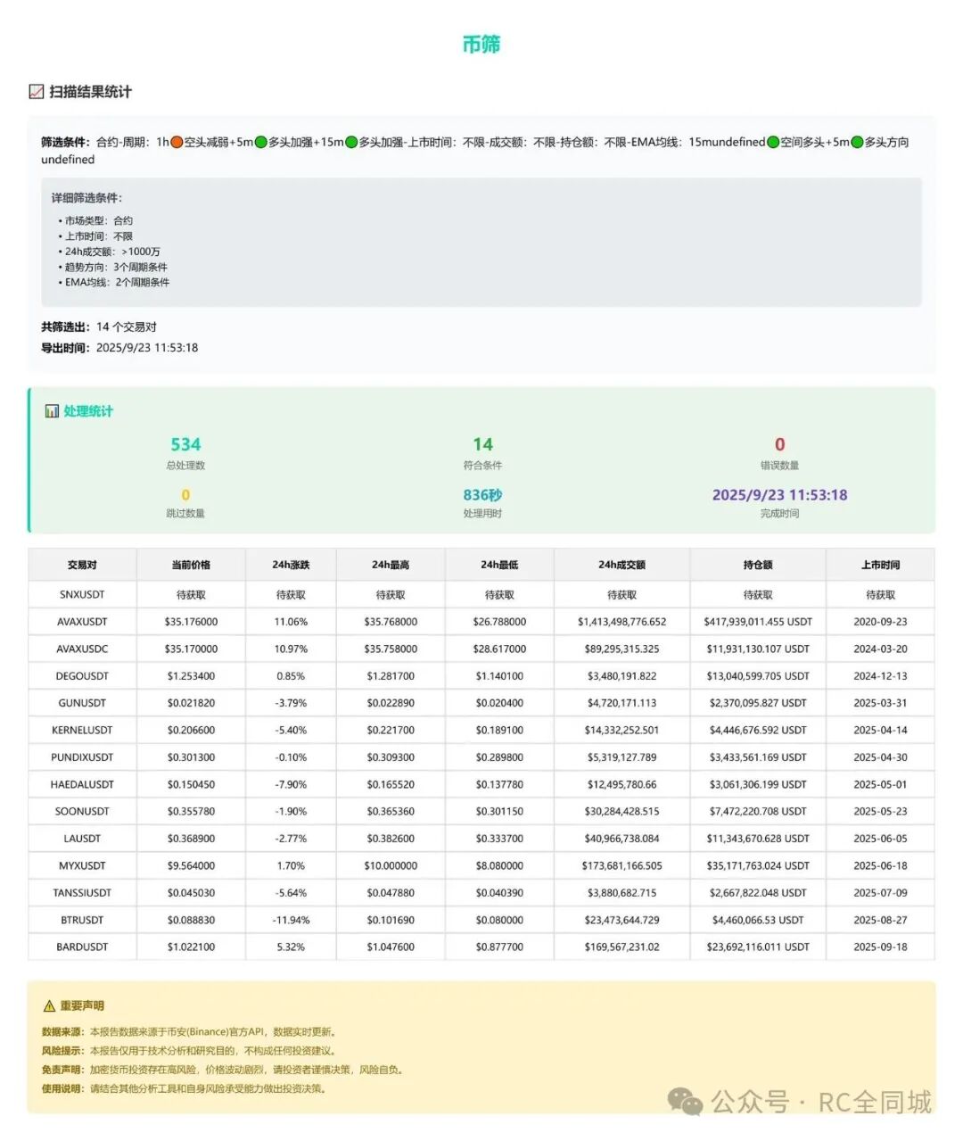Click the 币筛 page title

(x=481, y=45)
